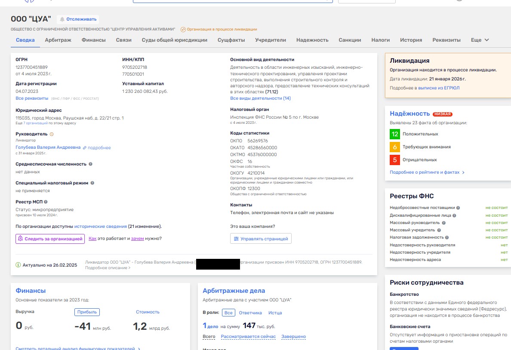
Task: Click help icon for Массовый руководитель
Action: 443,223
